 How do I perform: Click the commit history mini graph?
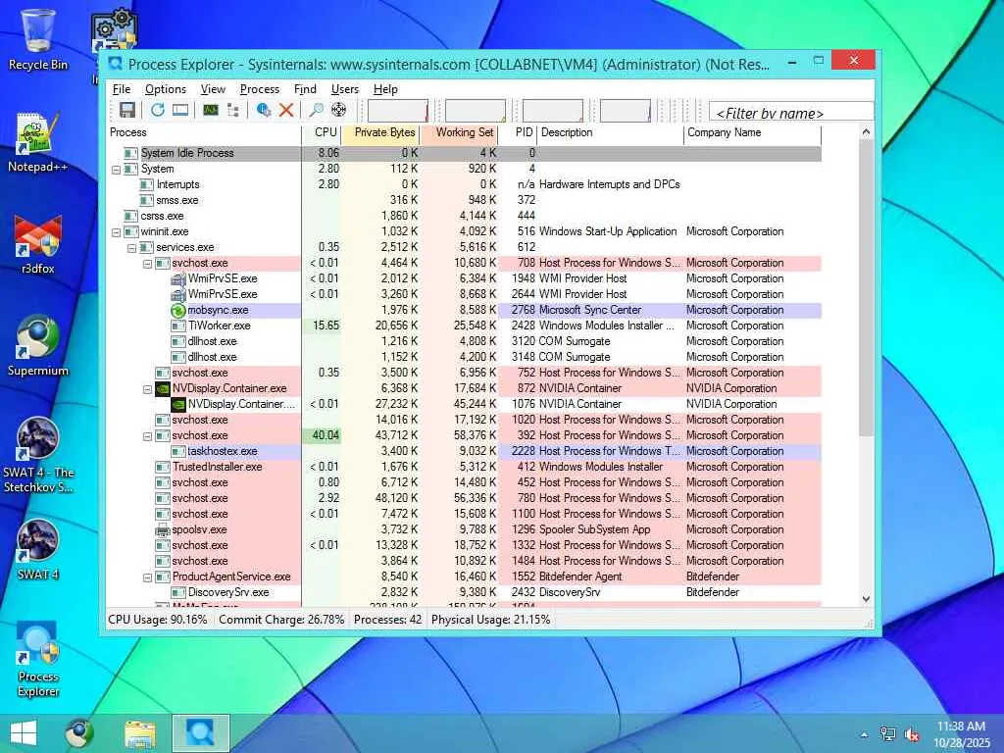coord(476,110)
